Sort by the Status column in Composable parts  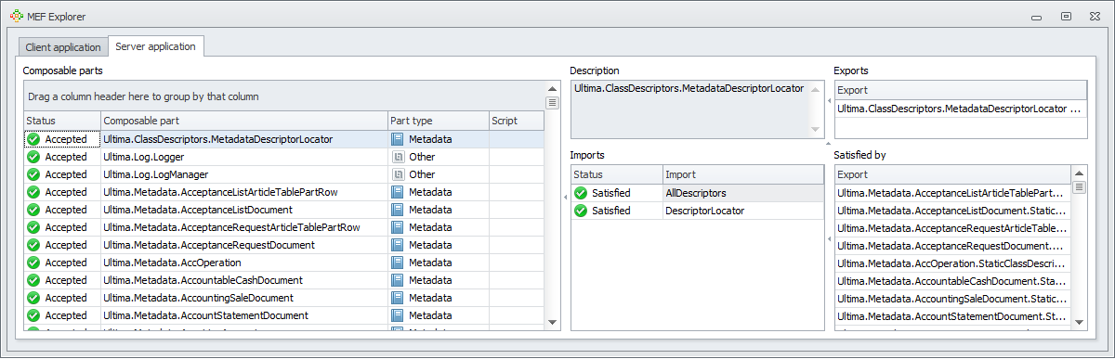pyautogui.click(x=62, y=121)
